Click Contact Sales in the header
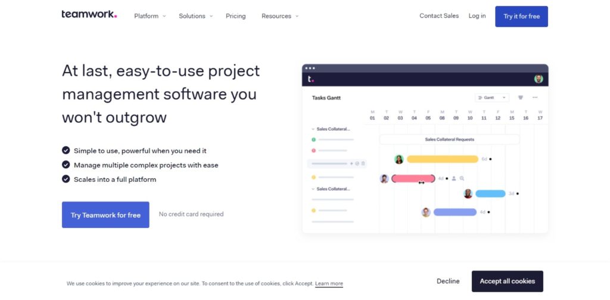 (x=439, y=16)
